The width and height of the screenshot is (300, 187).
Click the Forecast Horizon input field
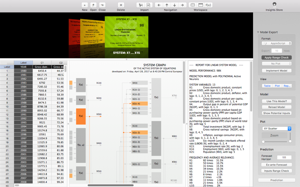point(284,157)
